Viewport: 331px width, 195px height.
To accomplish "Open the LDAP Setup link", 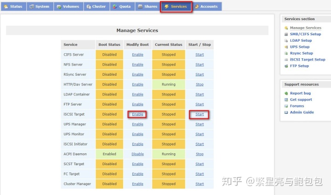I will (301, 40).
